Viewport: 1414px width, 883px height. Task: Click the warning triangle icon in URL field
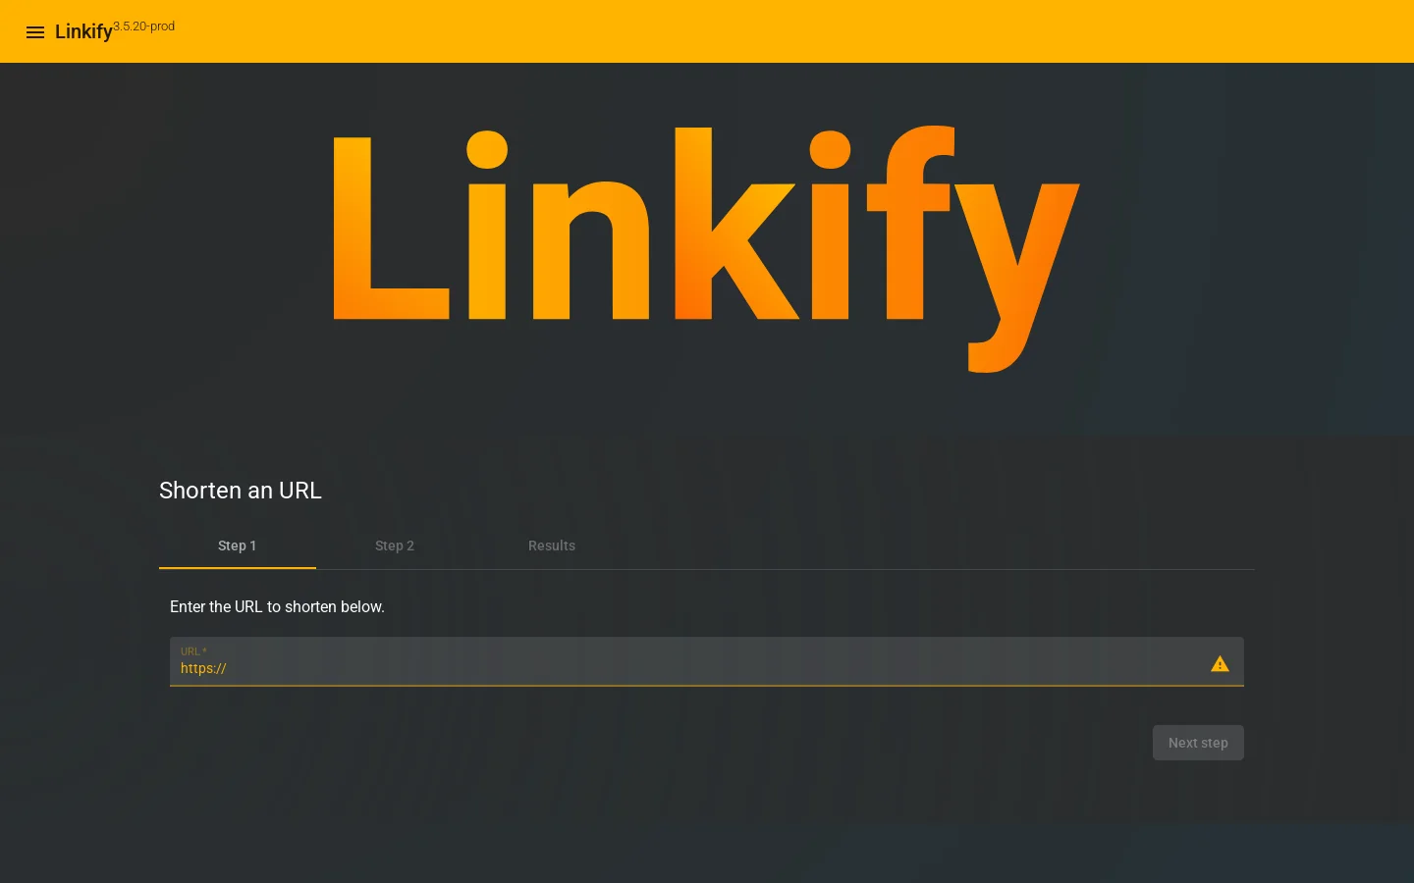[1220, 664]
